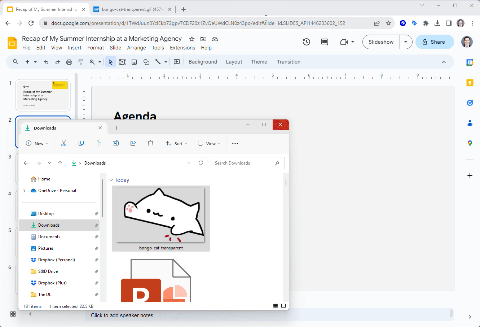Switch to bongo-cat-transparent.gif browser tab
Screen dimensions: 480x327
(132, 9)
